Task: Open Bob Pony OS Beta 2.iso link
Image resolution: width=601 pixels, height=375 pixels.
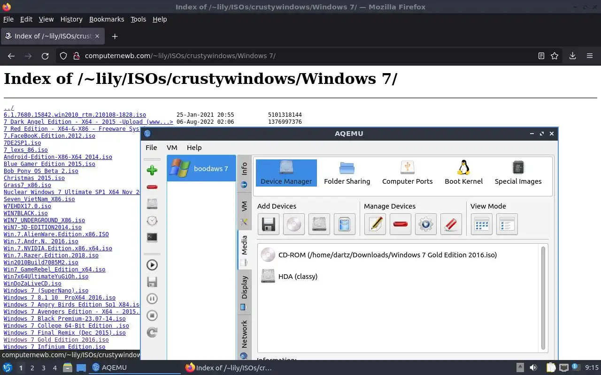Action: (x=41, y=171)
